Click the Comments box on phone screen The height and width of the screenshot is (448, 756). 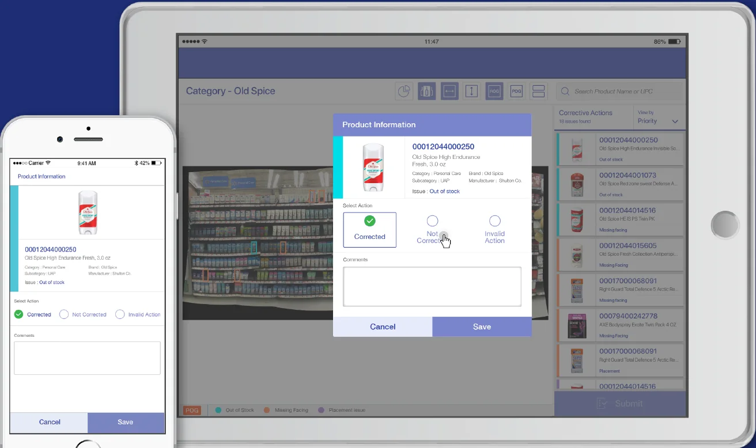87,358
